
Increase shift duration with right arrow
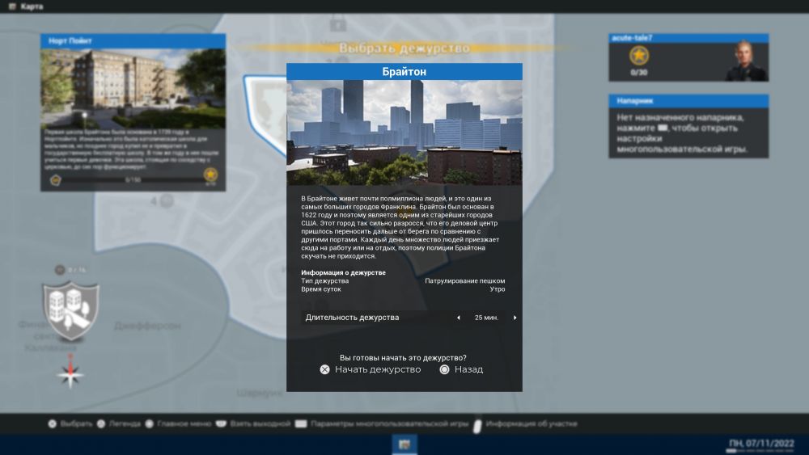[x=515, y=318]
